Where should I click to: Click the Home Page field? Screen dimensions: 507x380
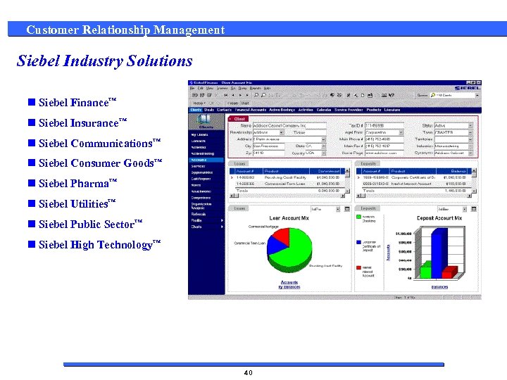(x=384, y=153)
